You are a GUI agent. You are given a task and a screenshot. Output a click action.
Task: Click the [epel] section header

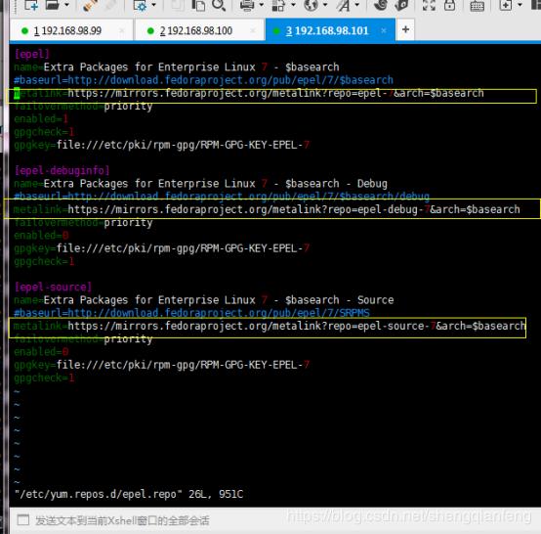32,54
